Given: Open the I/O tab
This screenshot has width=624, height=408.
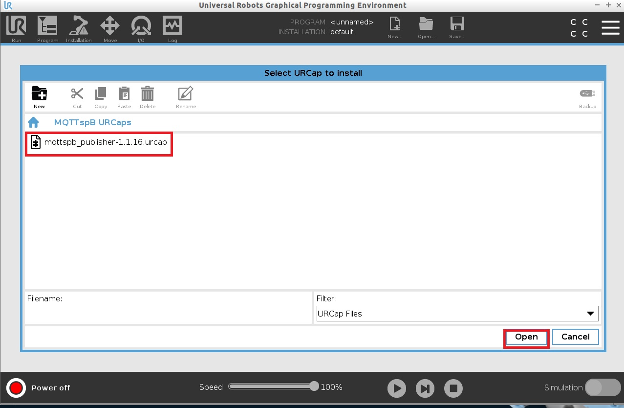Looking at the screenshot, I should tap(141, 29).
